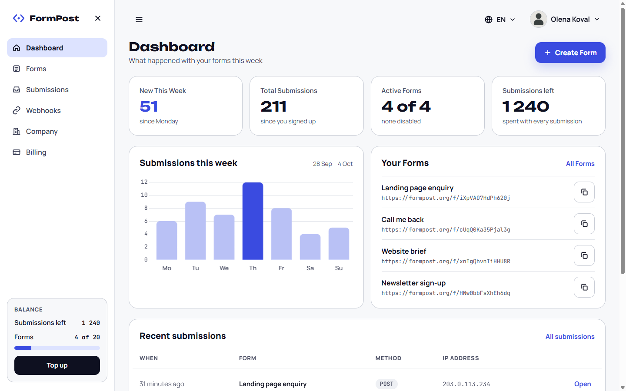Open Submissions in the sidebar
Screen dimensions: 626x391
(57, 89)
